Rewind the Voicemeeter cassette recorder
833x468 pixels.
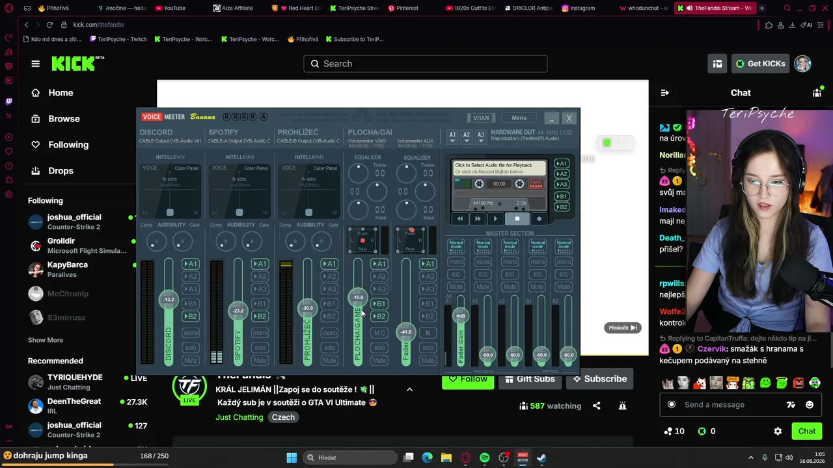tap(459, 219)
